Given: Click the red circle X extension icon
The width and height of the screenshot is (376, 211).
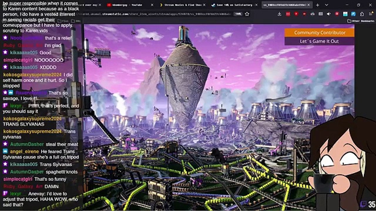Looking at the screenshot, I should 337,14.
